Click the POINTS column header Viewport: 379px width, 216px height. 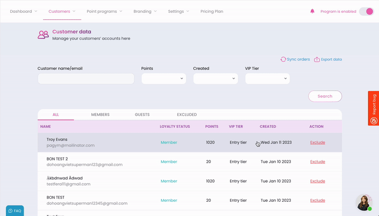pyautogui.click(x=212, y=126)
